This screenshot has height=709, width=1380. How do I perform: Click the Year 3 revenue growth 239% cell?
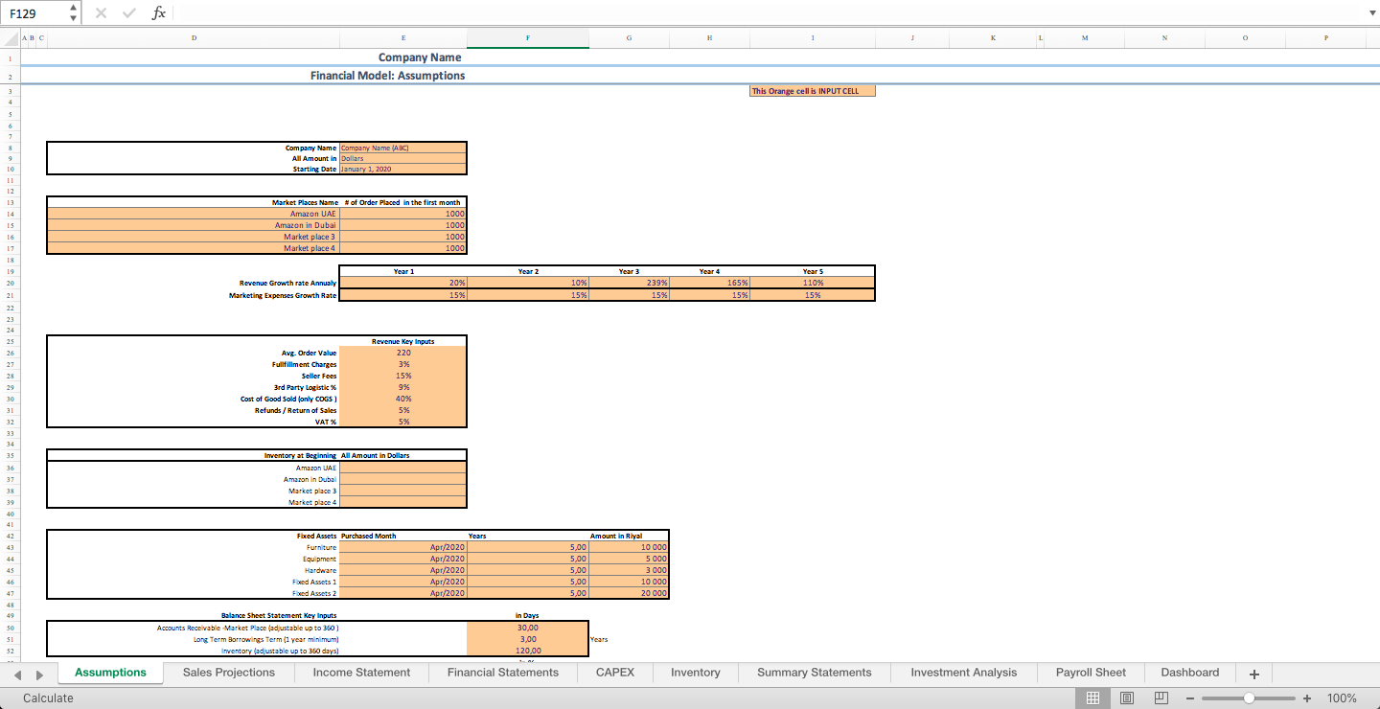(x=629, y=283)
